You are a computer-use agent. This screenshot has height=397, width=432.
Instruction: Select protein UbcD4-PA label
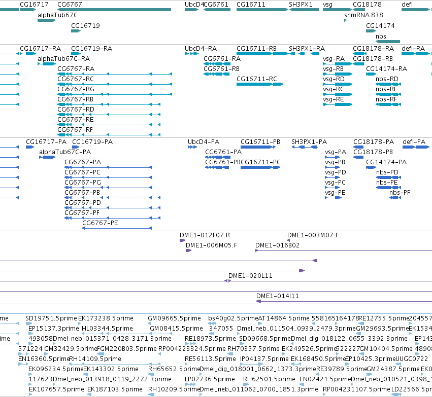tap(204, 142)
